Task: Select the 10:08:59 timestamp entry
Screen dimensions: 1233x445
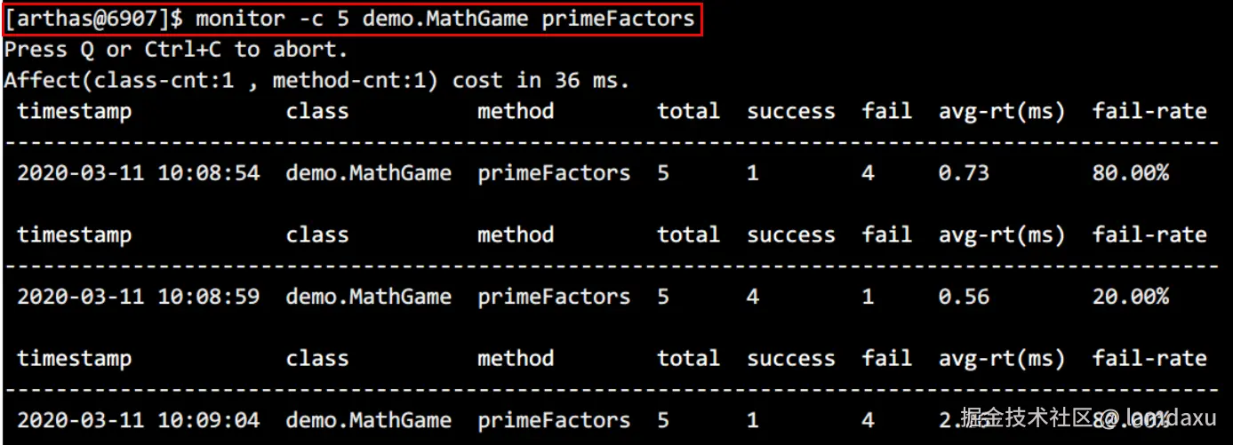Action: [139, 297]
